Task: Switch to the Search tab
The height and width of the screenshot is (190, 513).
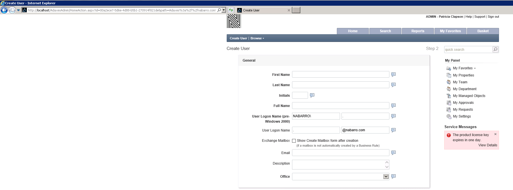Action: click(x=385, y=31)
